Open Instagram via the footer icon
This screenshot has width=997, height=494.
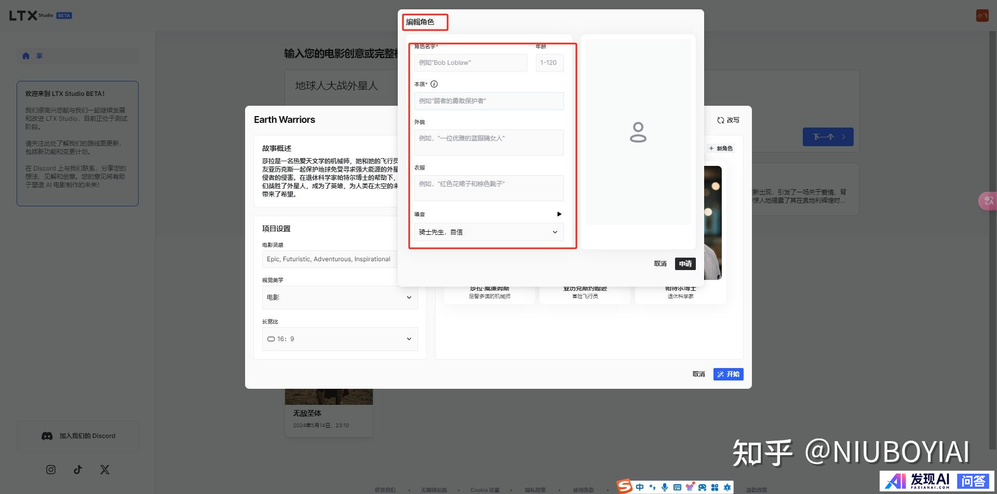51,470
